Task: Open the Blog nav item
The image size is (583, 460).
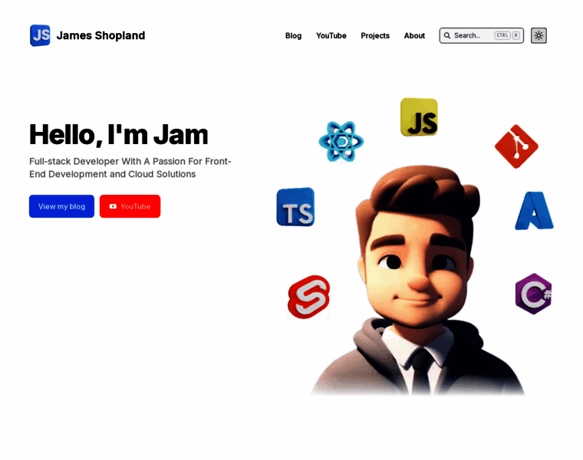Action: [293, 36]
